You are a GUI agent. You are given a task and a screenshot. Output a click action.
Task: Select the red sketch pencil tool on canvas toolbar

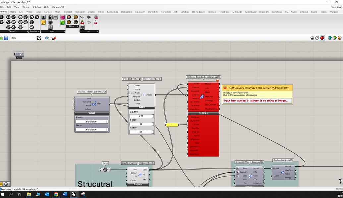click(x=54, y=38)
